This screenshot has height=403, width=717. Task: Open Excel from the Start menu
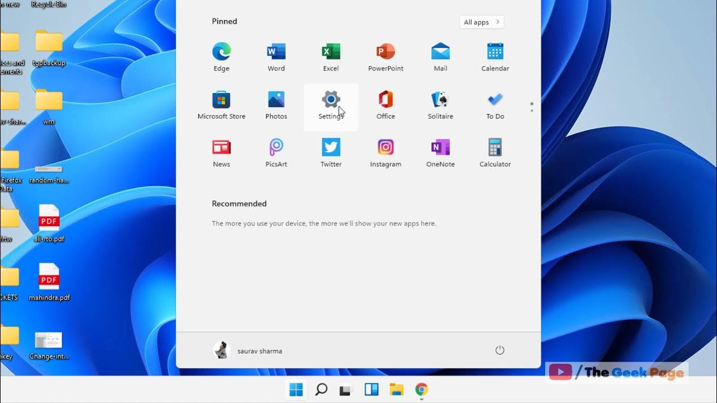pyautogui.click(x=331, y=58)
